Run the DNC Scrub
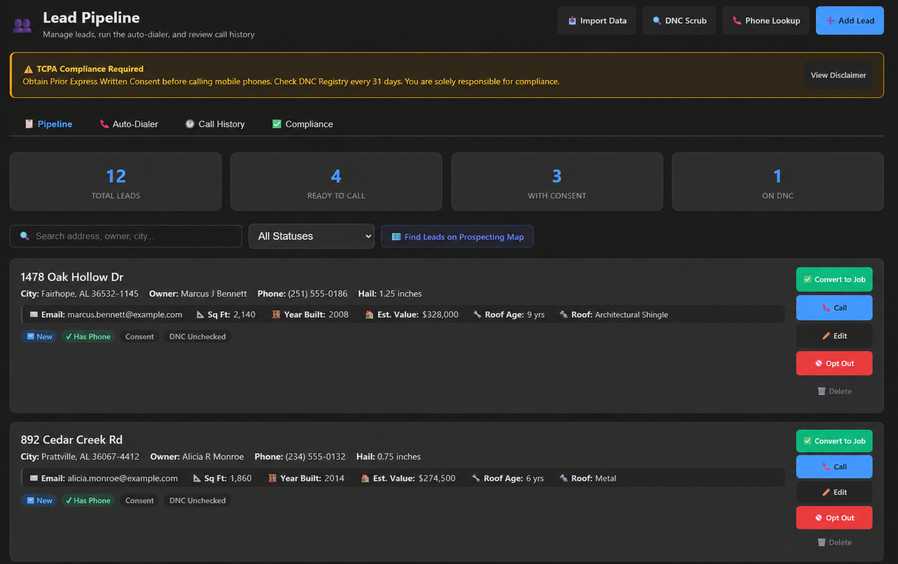 point(679,20)
